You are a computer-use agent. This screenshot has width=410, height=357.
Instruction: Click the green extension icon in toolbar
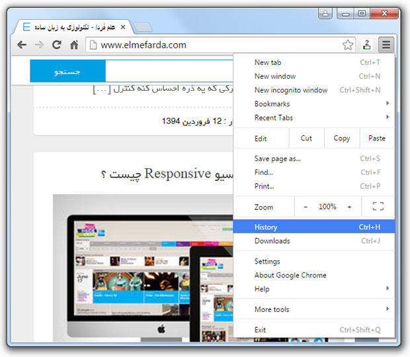point(367,45)
